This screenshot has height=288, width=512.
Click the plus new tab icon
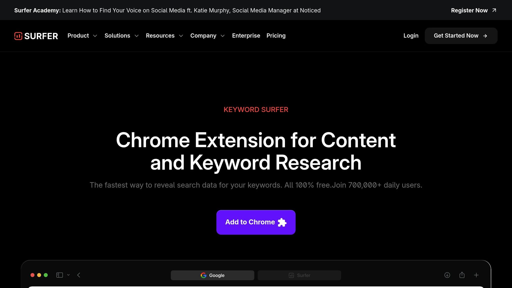tap(476, 275)
